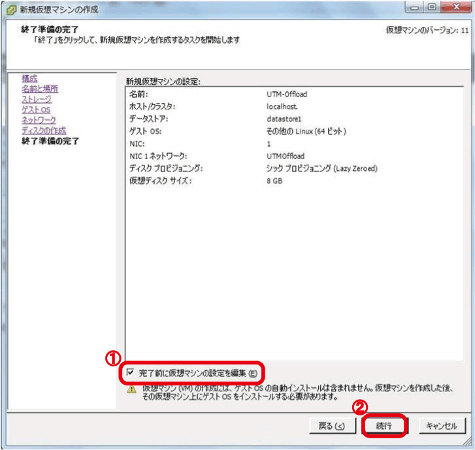Select the datastore1 value
Image resolution: width=475 pixels, height=450 pixels.
point(284,119)
